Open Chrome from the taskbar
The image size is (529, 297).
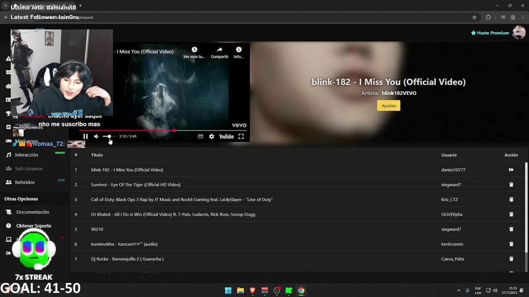point(301,290)
